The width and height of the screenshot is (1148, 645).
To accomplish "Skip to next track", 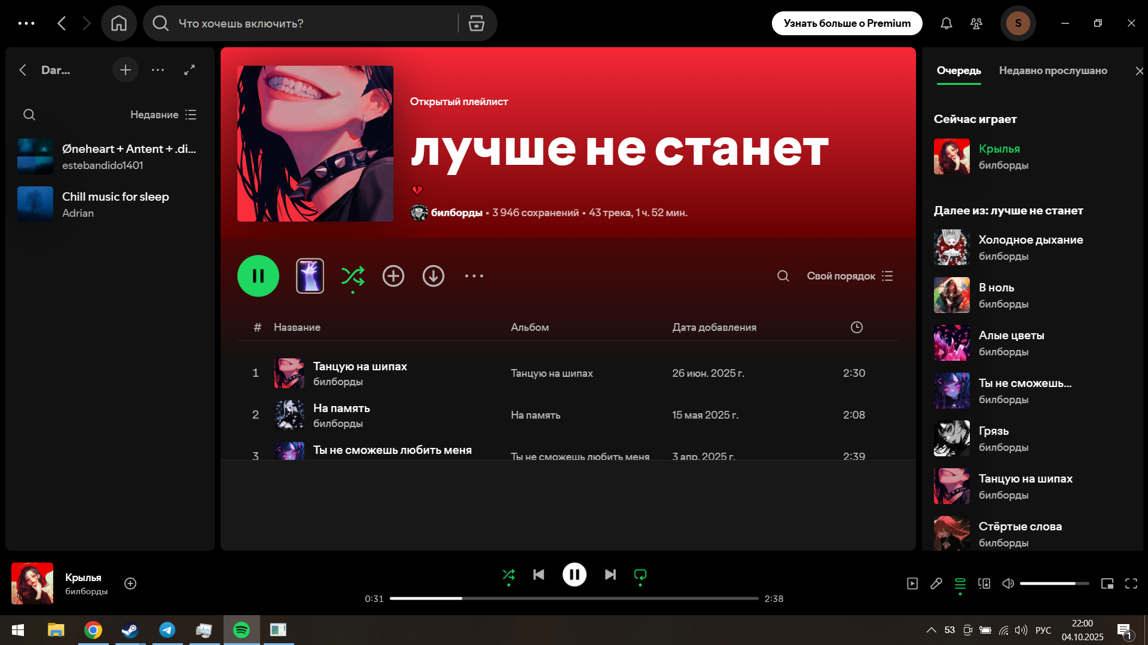I will click(x=610, y=575).
